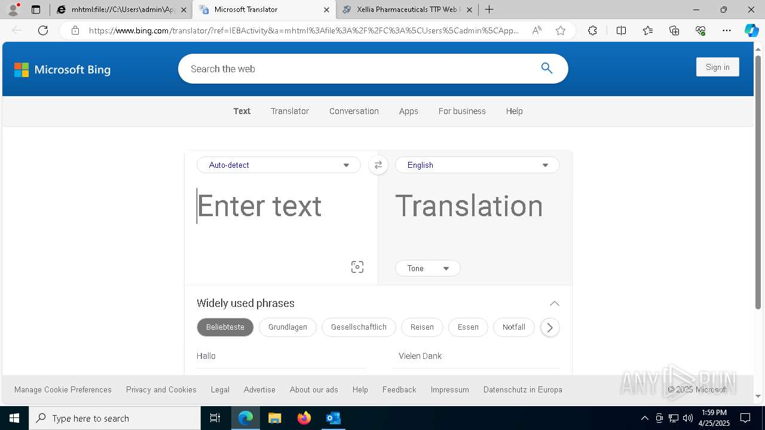Open Manage Cookie Preferences link

click(x=63, y=389)
